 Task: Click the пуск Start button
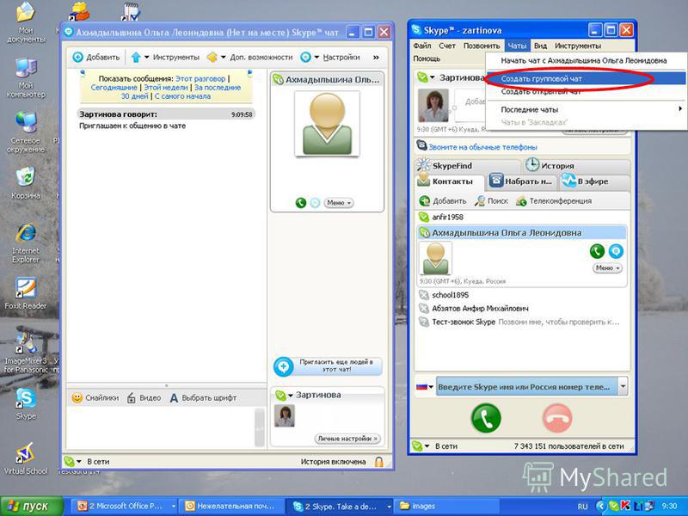click(32, 506)
